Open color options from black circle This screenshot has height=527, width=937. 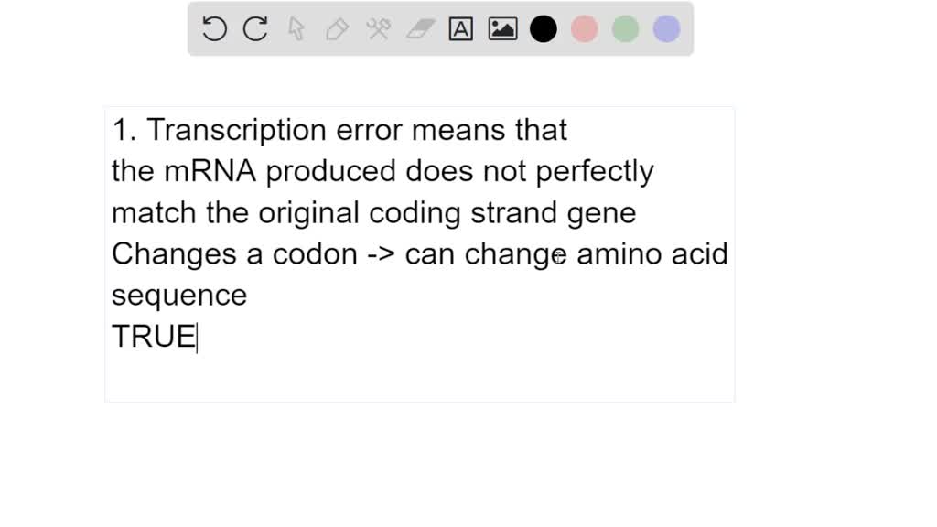(x=544, y=28)
